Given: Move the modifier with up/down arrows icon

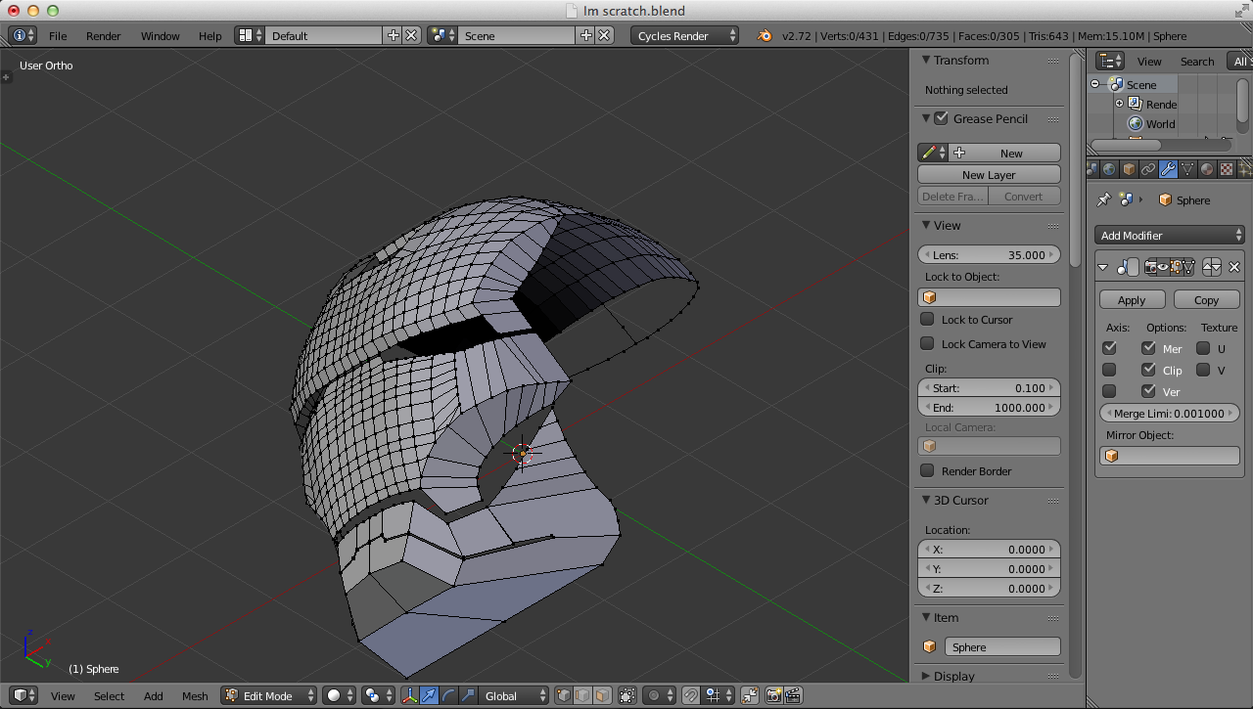Looking at the screenshot, I should pos(1212,266).
